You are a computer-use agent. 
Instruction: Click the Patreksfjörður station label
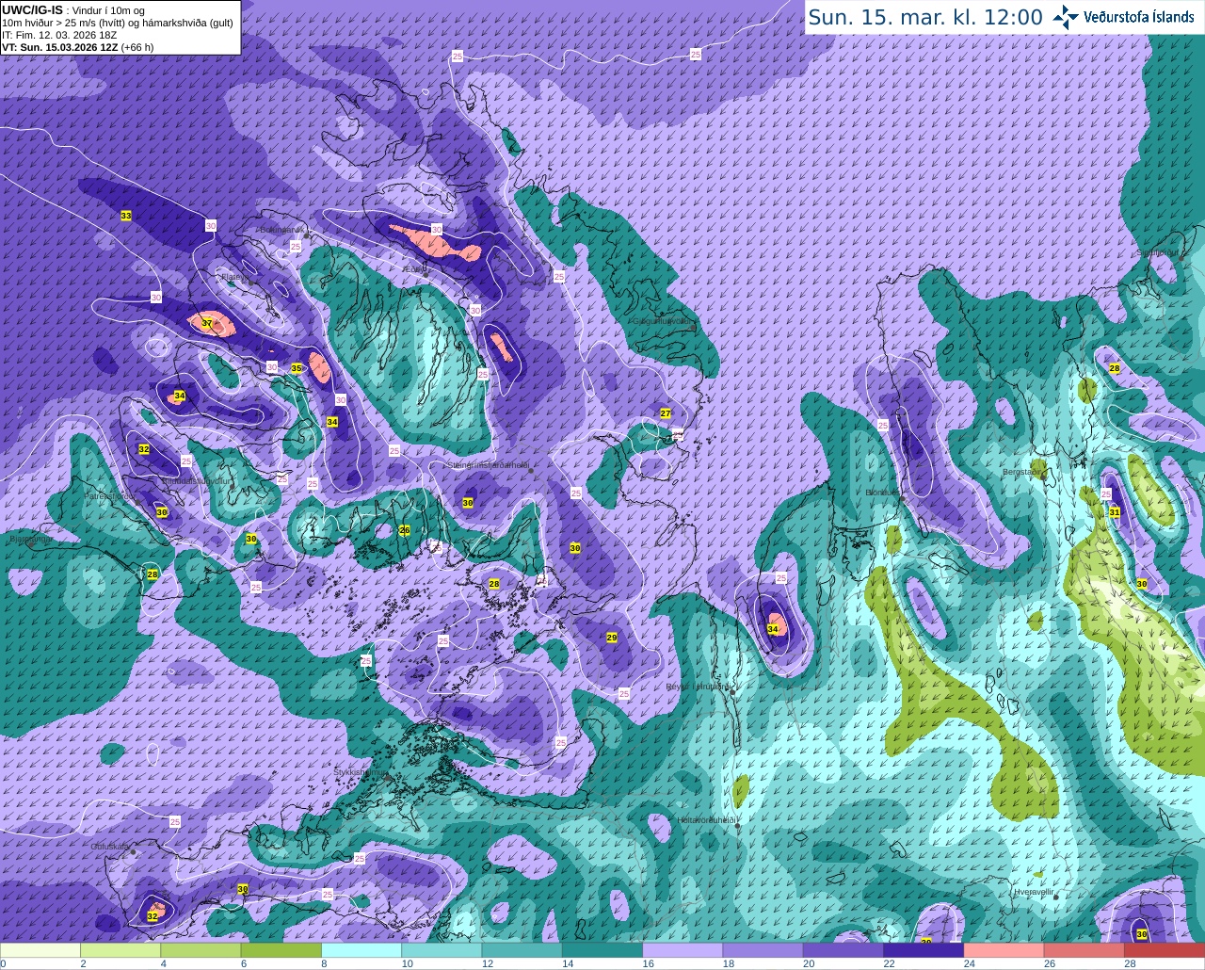point(112,496)
